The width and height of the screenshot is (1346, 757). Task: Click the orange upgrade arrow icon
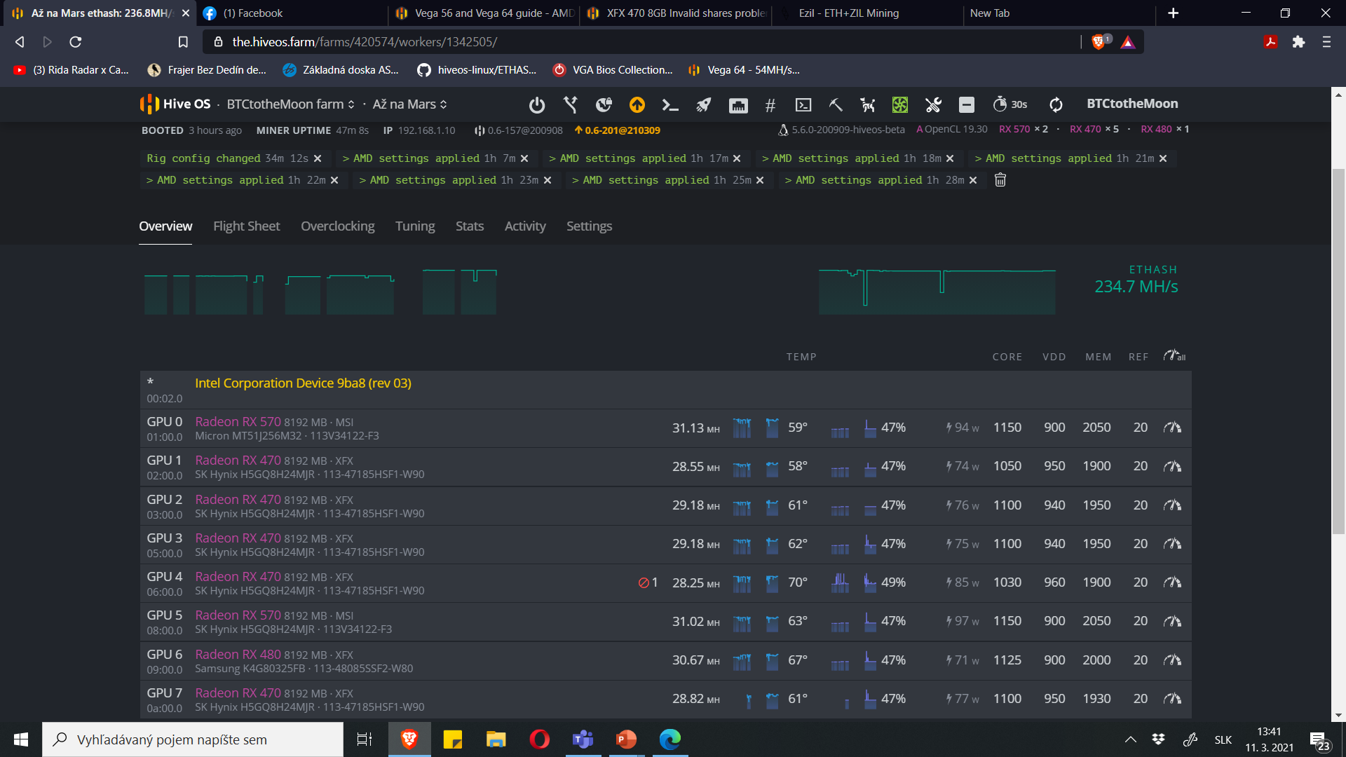tap(637, 105)
